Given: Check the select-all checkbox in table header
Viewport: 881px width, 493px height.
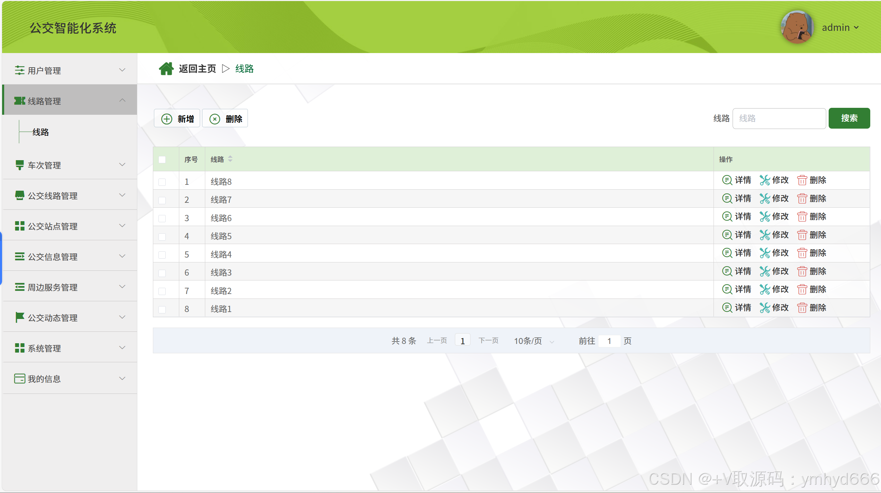Looking at the screenshot, I should [162, 159].
